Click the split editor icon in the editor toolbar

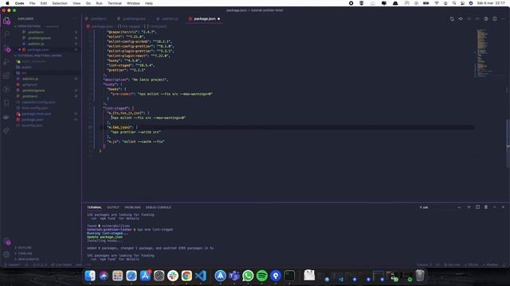tap(494, 19)
